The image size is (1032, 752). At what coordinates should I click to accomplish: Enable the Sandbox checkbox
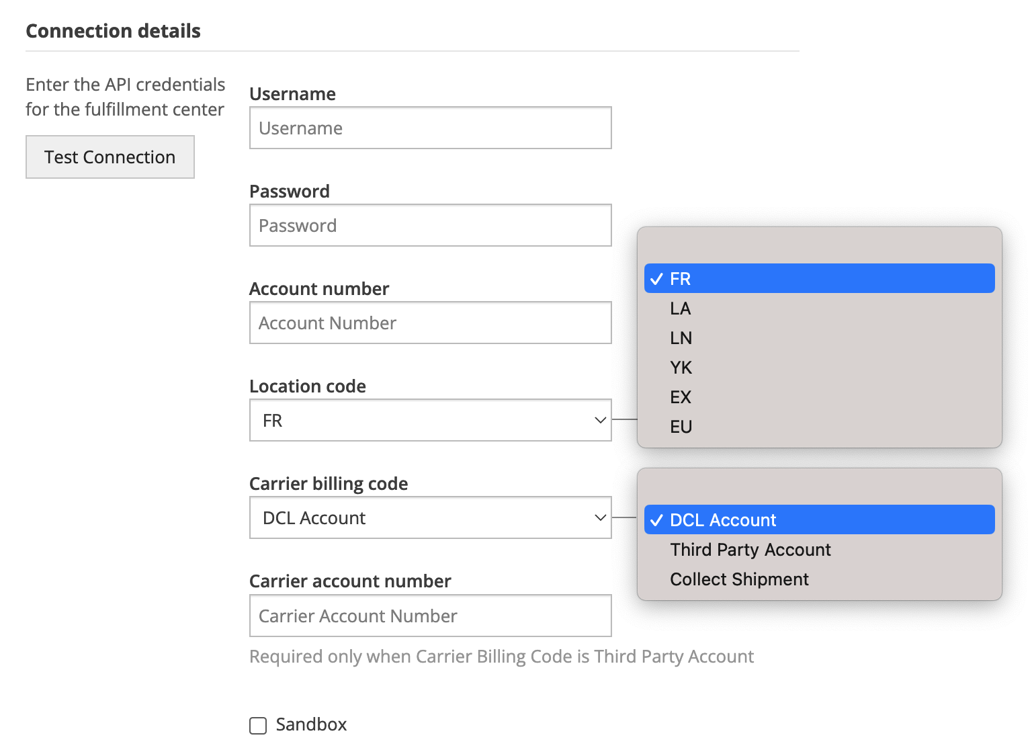(x=258, y=726)
